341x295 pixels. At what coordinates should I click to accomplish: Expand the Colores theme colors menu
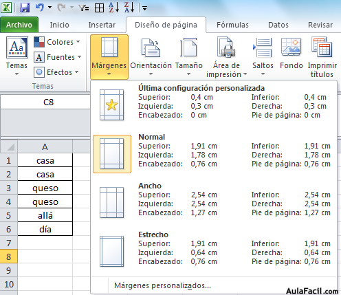[x=57, y=42]
